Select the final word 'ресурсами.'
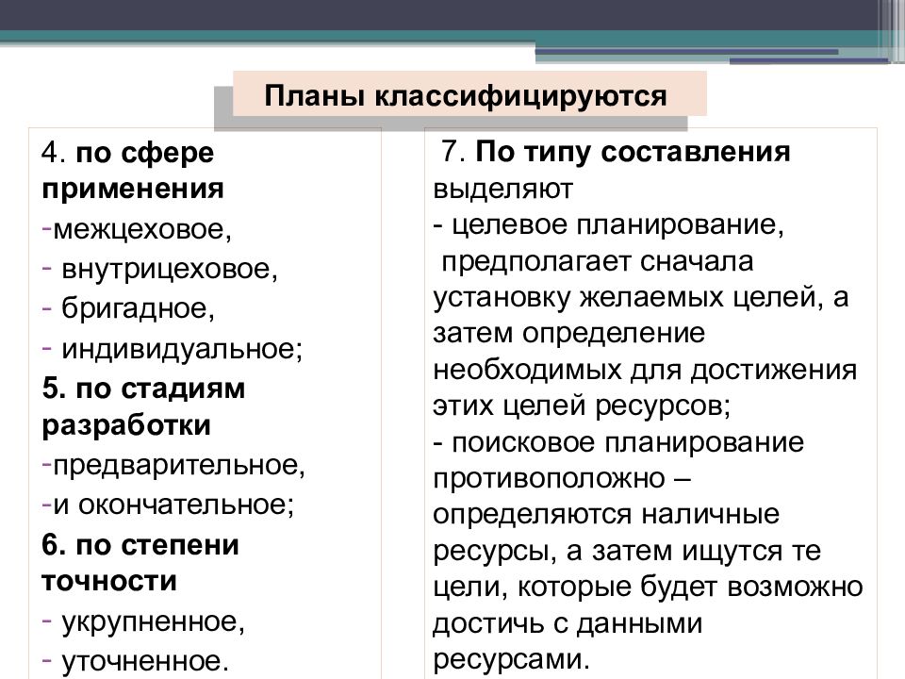Screen dimensions: 905x679 [512, 660]
